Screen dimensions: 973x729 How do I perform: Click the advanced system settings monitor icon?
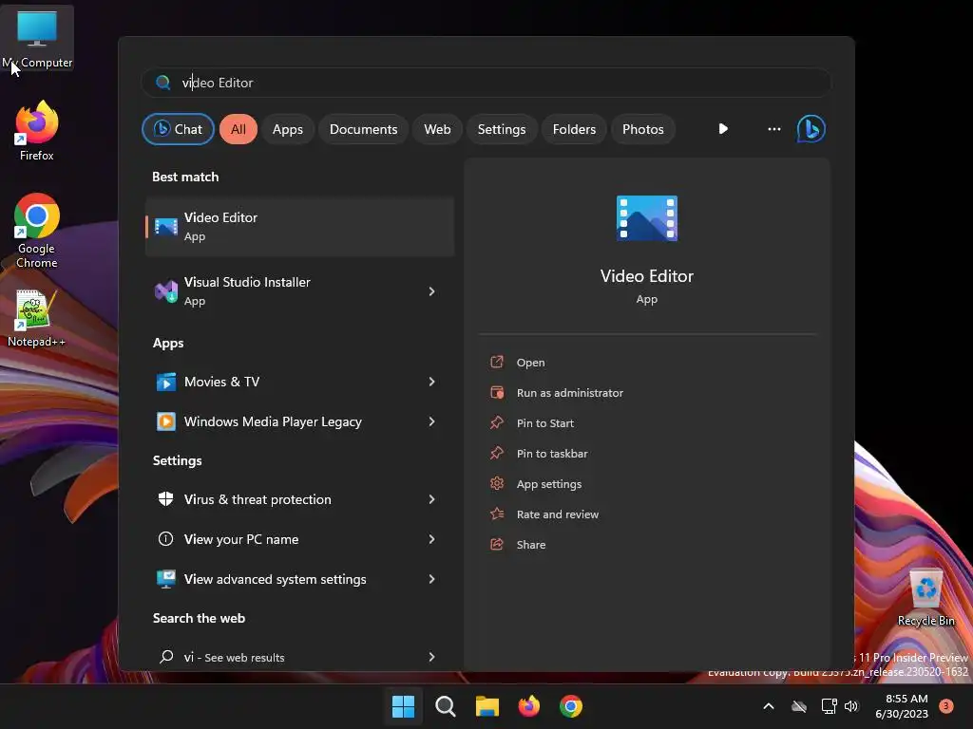click(165, 579)
